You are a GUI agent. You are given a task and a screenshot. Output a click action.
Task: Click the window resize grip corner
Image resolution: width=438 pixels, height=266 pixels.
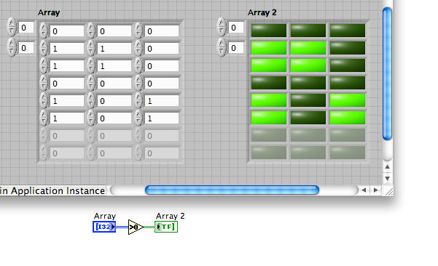pos(388,191)
